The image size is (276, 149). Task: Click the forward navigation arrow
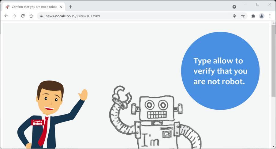14,16
